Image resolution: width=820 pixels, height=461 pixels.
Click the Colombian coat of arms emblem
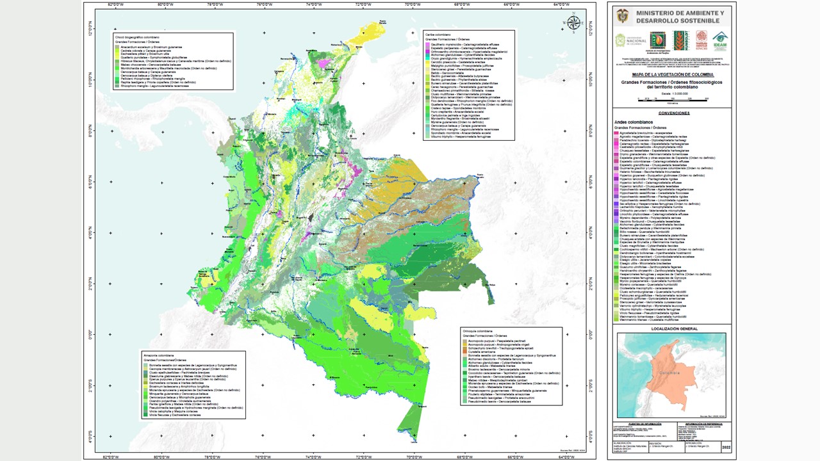(x=621, y=16)
